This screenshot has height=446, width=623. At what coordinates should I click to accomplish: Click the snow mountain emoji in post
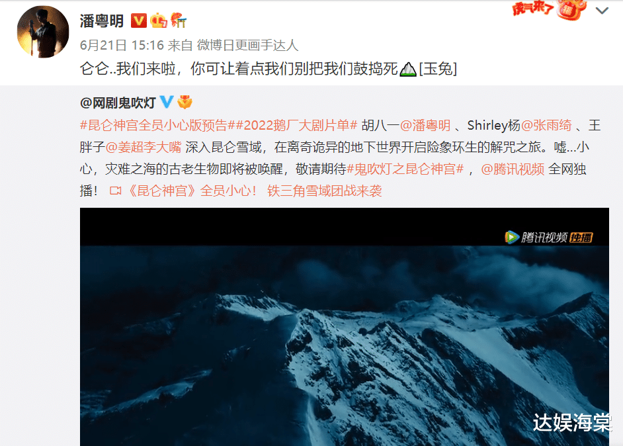[407, 69]
